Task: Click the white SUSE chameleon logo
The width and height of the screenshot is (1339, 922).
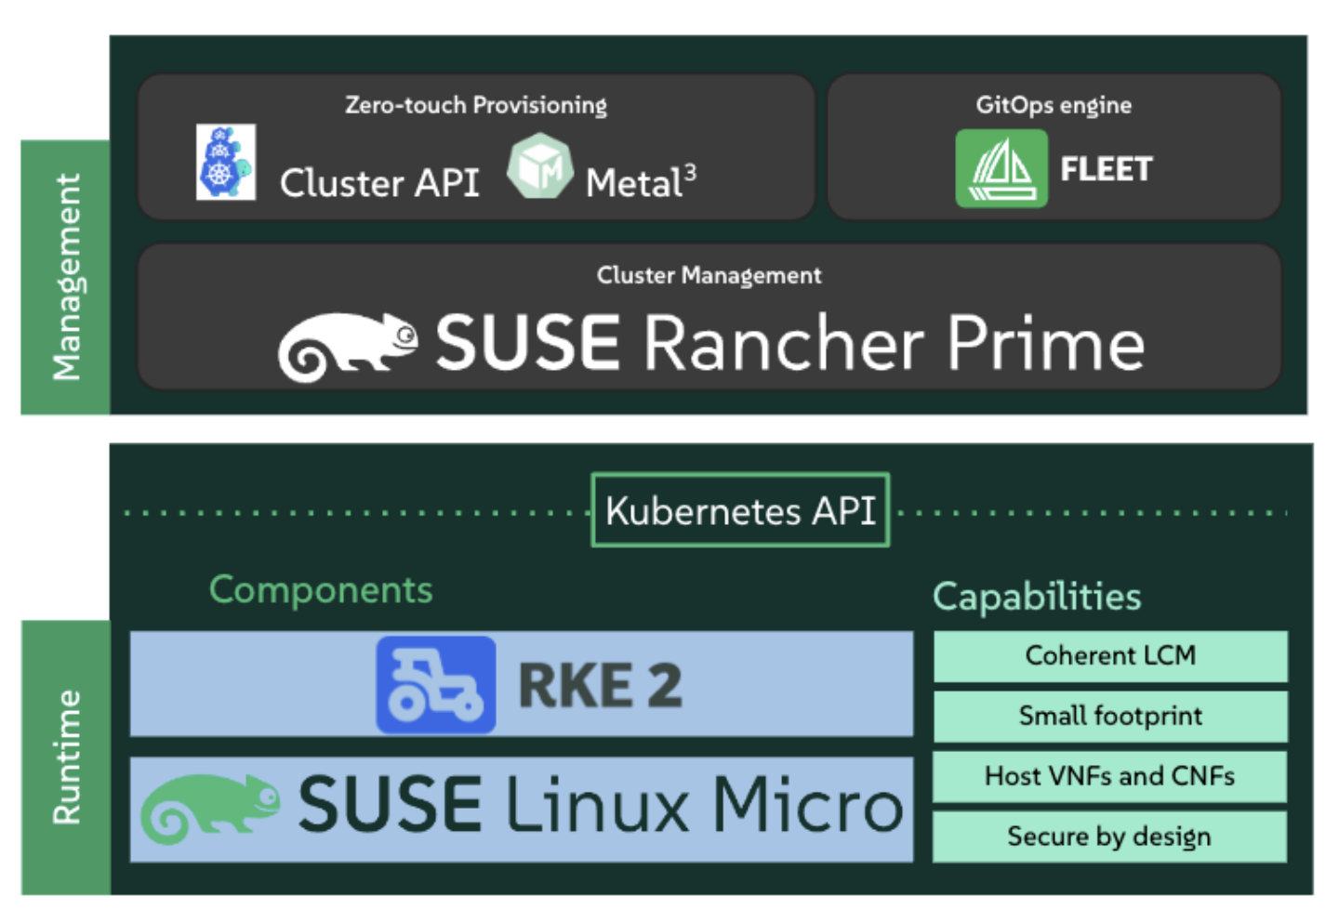Action: click(x=347, y=345)
